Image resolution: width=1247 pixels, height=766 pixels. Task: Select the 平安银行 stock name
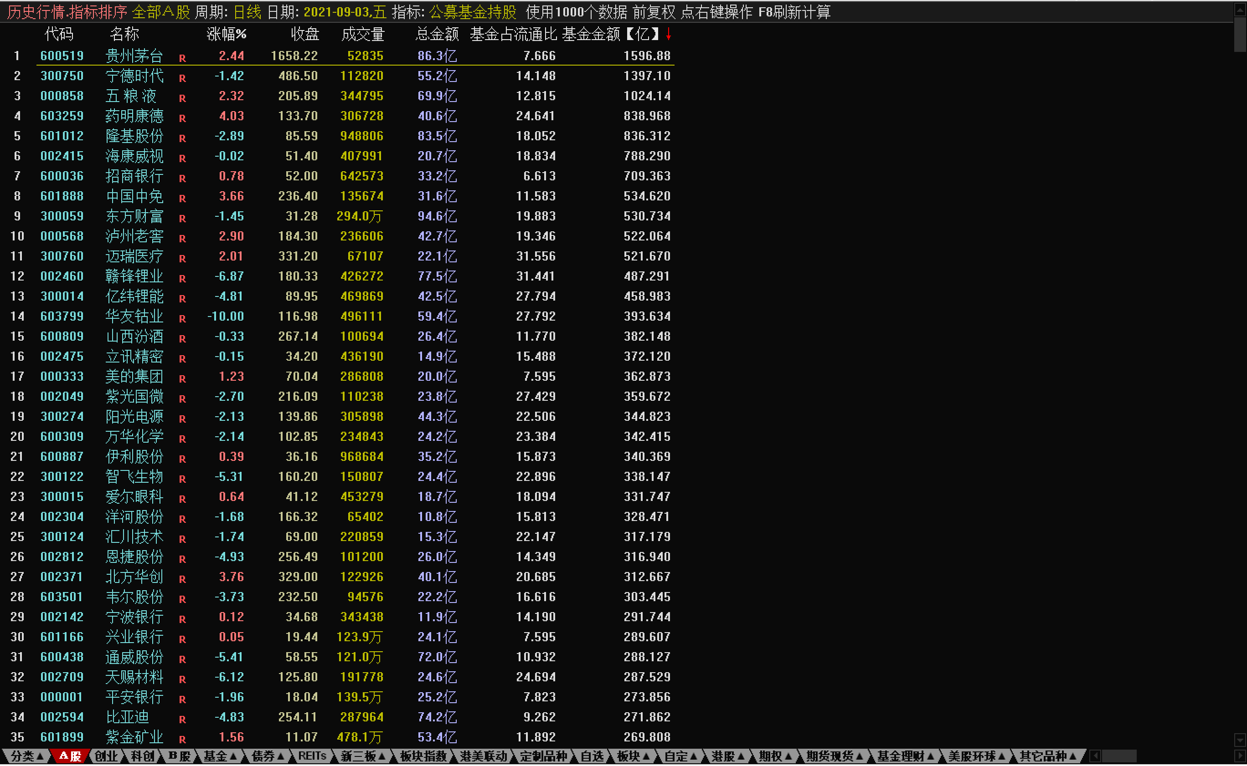134,697
